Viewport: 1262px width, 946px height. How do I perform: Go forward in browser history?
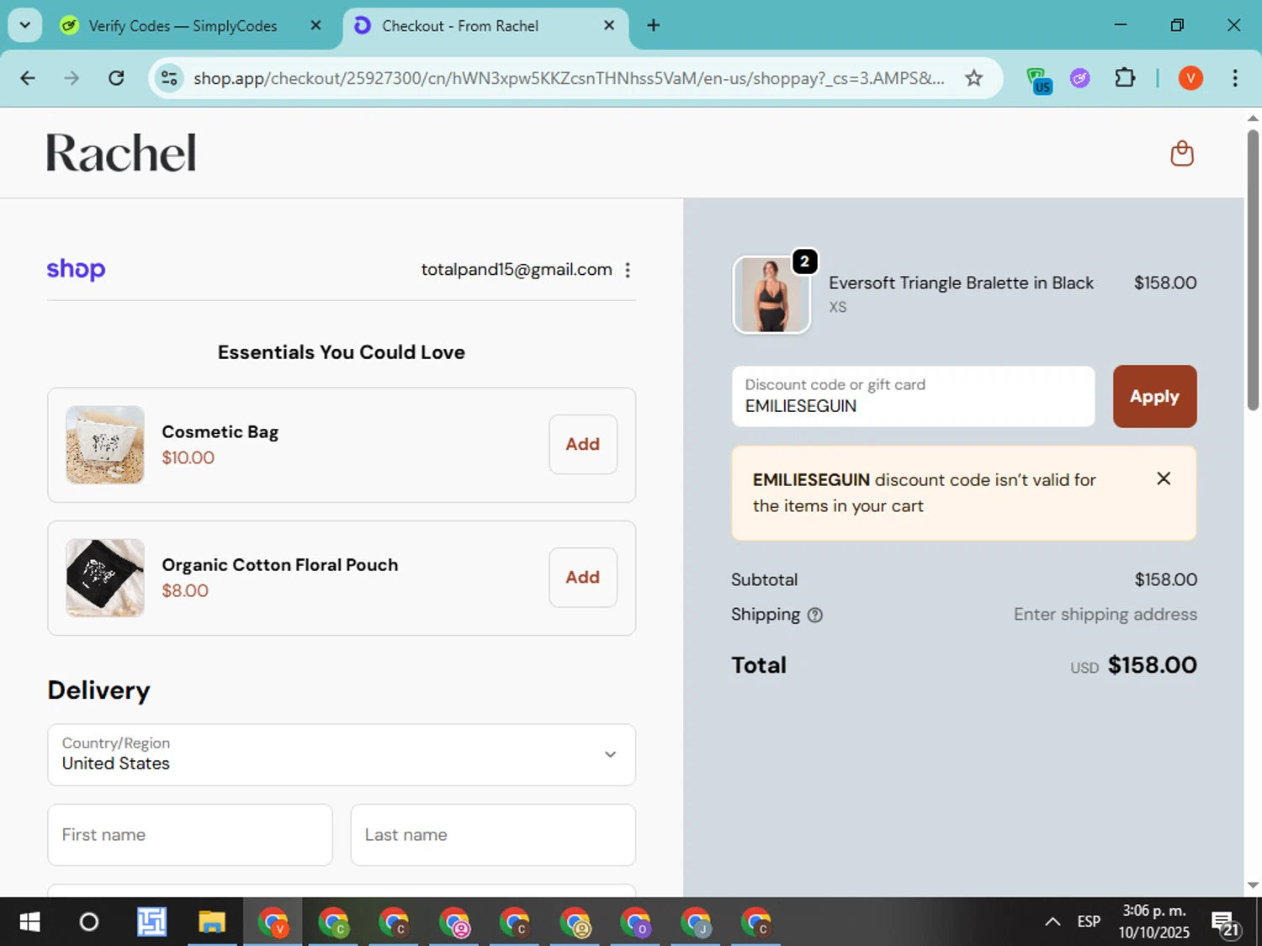coord(72,78)
